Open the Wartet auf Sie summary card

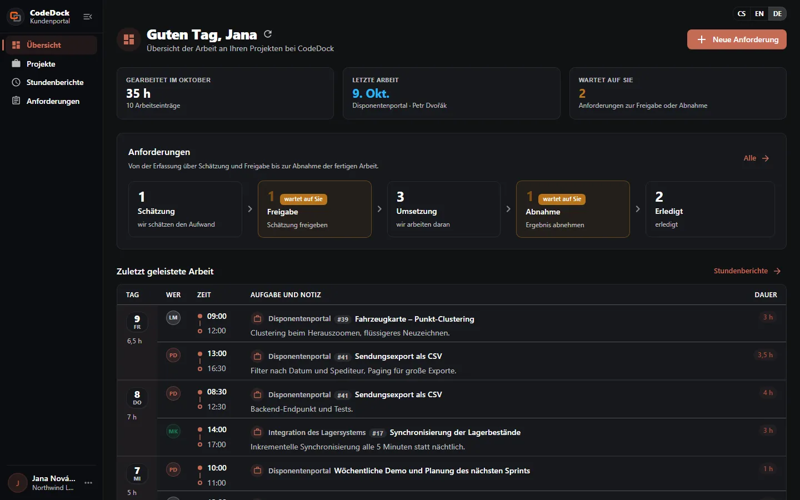tap(678, 93)
